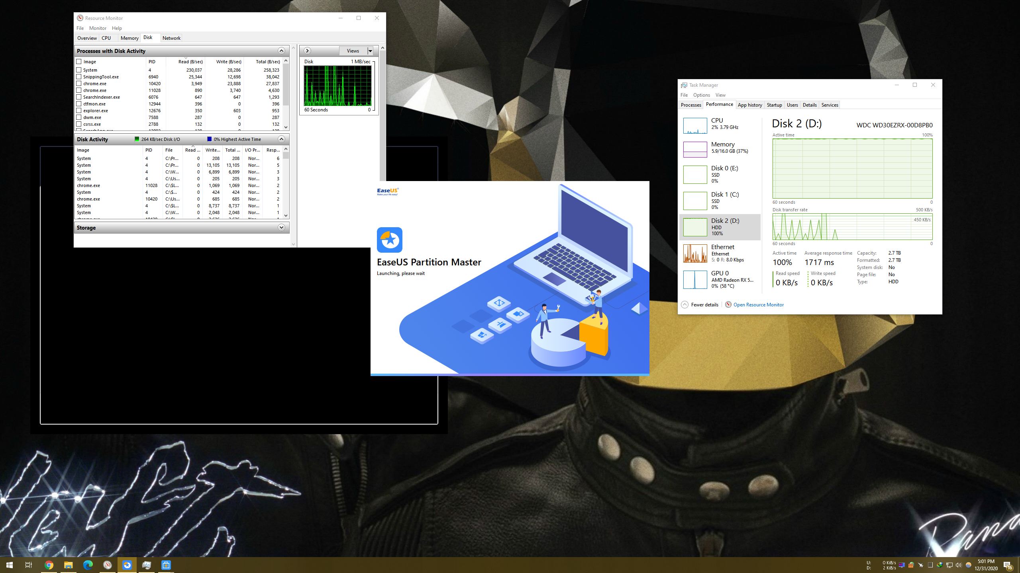Open the notification action center

point(1008,565)
